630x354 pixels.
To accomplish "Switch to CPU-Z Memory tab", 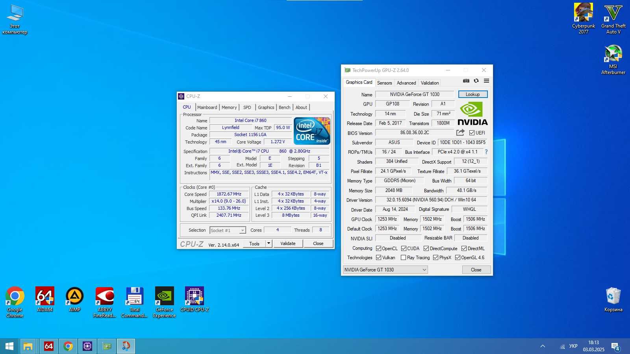I will click(229, 107).
